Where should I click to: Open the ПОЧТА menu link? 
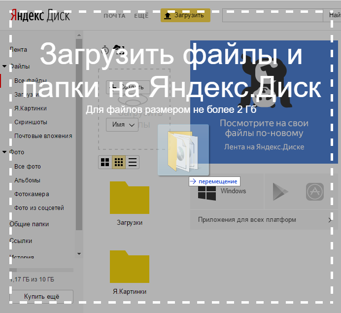click(114, 16)
